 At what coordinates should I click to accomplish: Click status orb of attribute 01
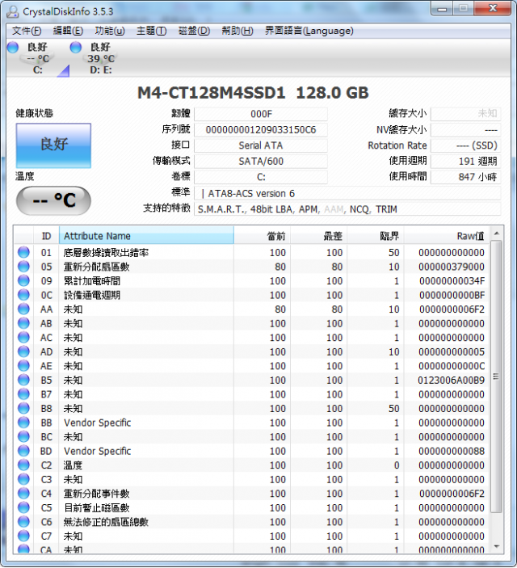(23, 252)
